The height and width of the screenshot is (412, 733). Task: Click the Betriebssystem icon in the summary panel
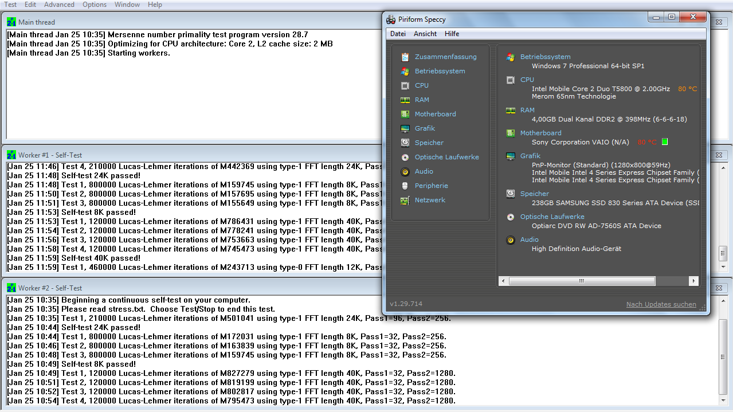click(x=511, y=57)
